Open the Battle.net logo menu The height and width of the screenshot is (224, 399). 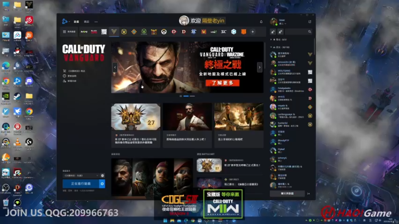(x=65, y=21)
